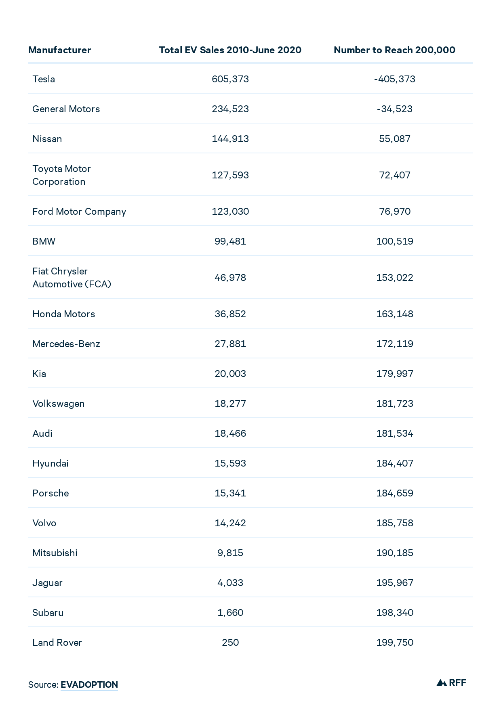Select Audi's sales figure 18,466
Image resolution: width=501 pixels, height=716 pixels.
pos(230,433)
